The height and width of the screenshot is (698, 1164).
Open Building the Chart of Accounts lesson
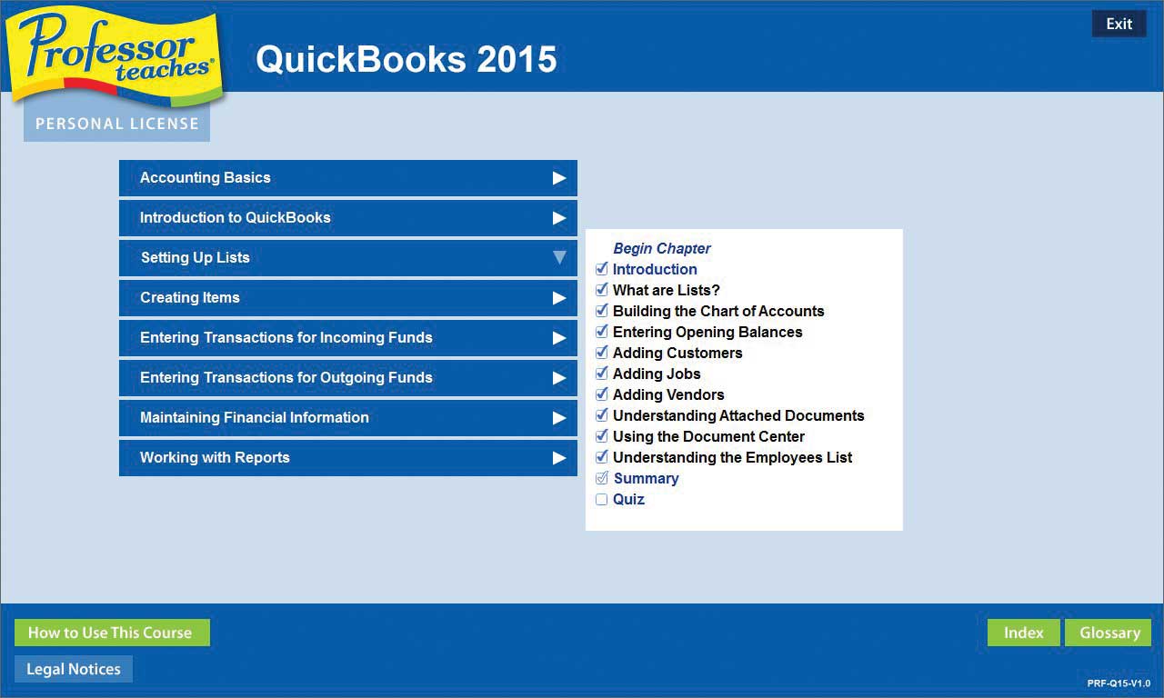click(717, 311)
